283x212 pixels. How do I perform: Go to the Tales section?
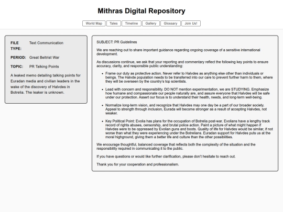[114, 24]
